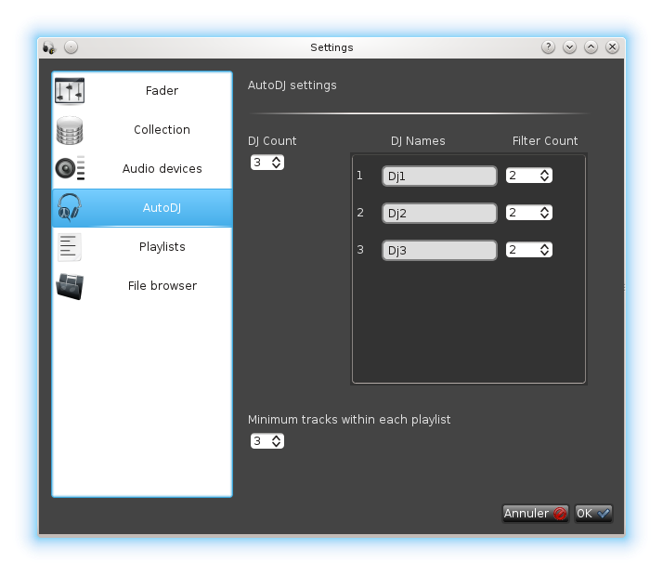Decrease minimum tracks per playlist value
This screenshot has width=663, height=575.
coord(276,444)
